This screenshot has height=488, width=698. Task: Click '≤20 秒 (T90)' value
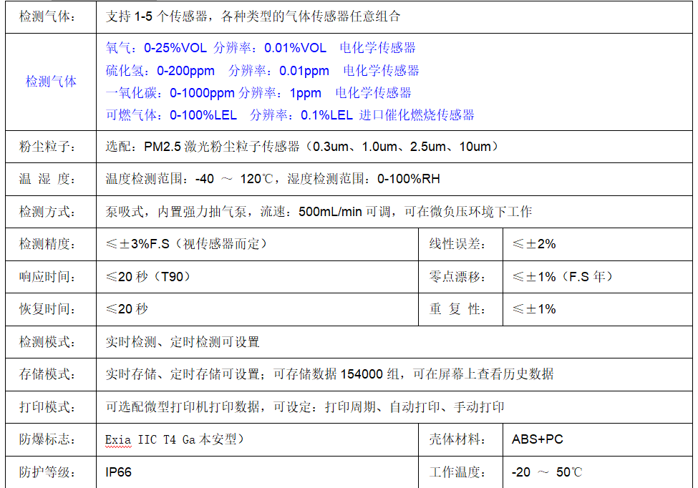coord(149,277)
